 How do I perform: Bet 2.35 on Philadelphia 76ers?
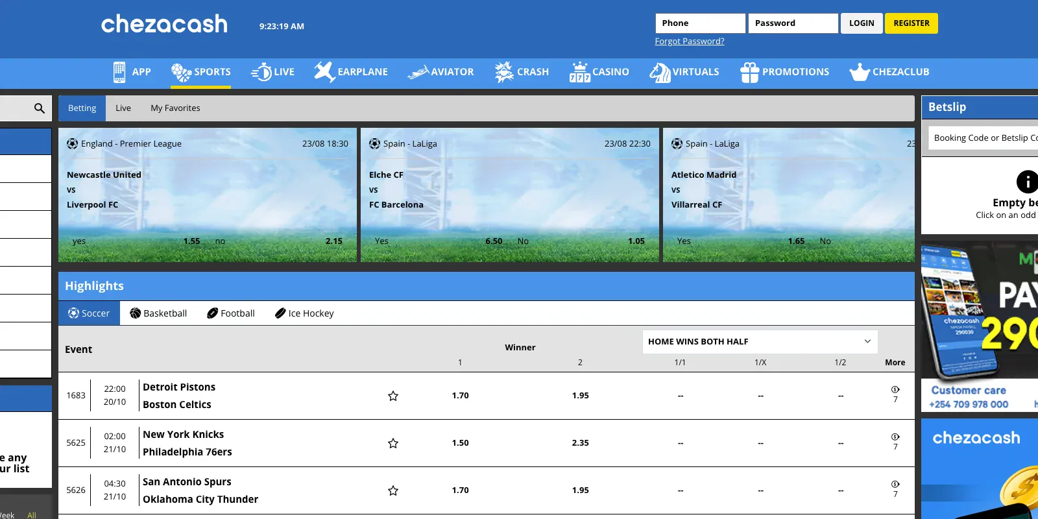(x=581, y=443)
